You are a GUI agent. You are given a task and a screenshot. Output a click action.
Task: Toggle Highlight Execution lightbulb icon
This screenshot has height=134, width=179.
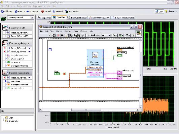[x=67, y=35]
